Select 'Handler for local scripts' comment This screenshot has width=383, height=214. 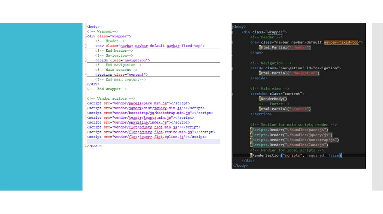click(x=287, y=150)
